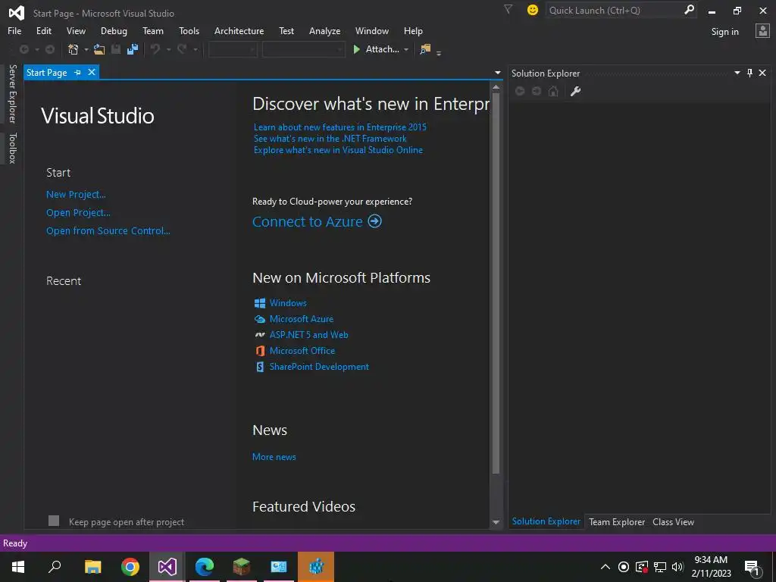Image resolution: width=776 pixels, height=582 pixels.
Task: Open the Architecture menu
Action: click(239, 30)
